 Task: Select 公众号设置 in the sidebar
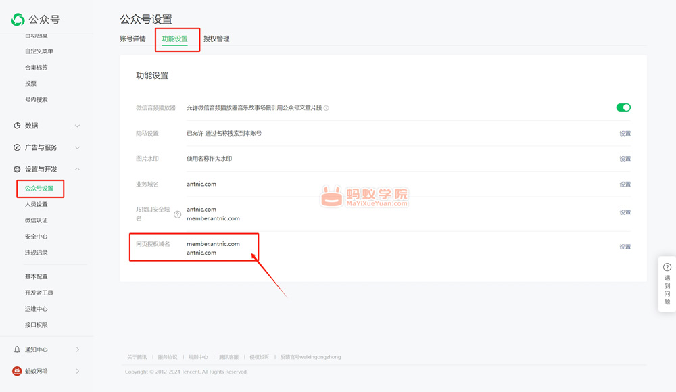pyautogui.click(x=39, y=189)
